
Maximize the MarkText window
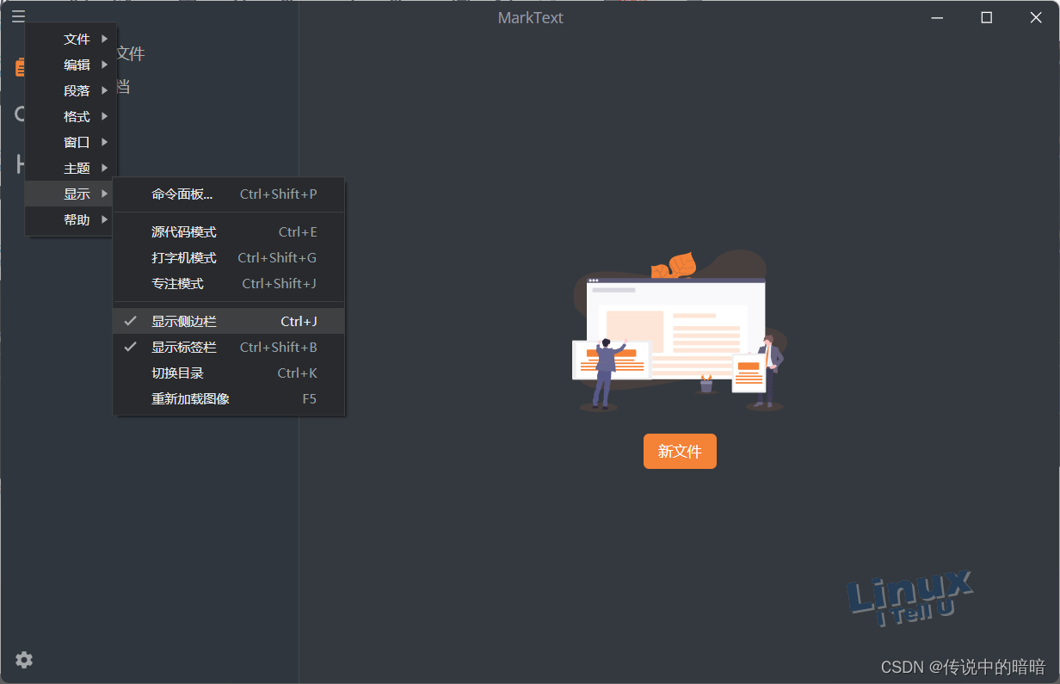(987, 17)
